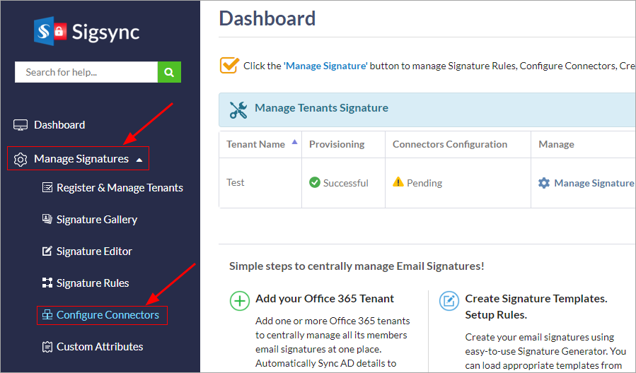Click the Custom Attributes clipboard icon
636x373 pixels.
(47, 347)
